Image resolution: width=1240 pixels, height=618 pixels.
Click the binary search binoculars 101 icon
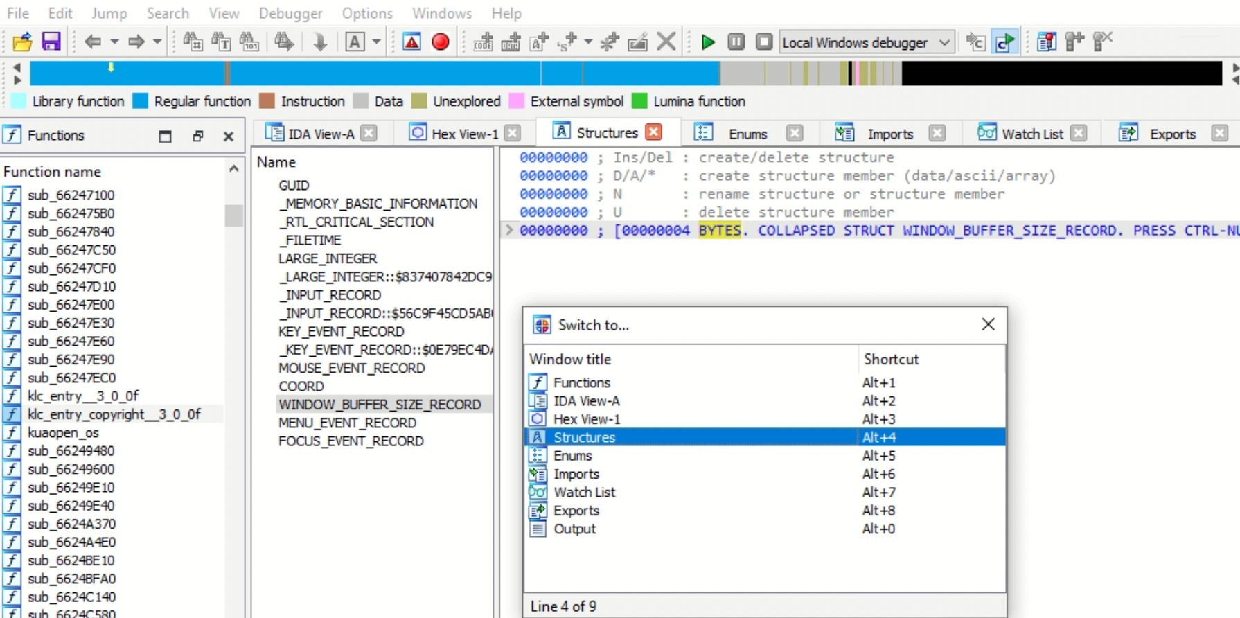249,42
